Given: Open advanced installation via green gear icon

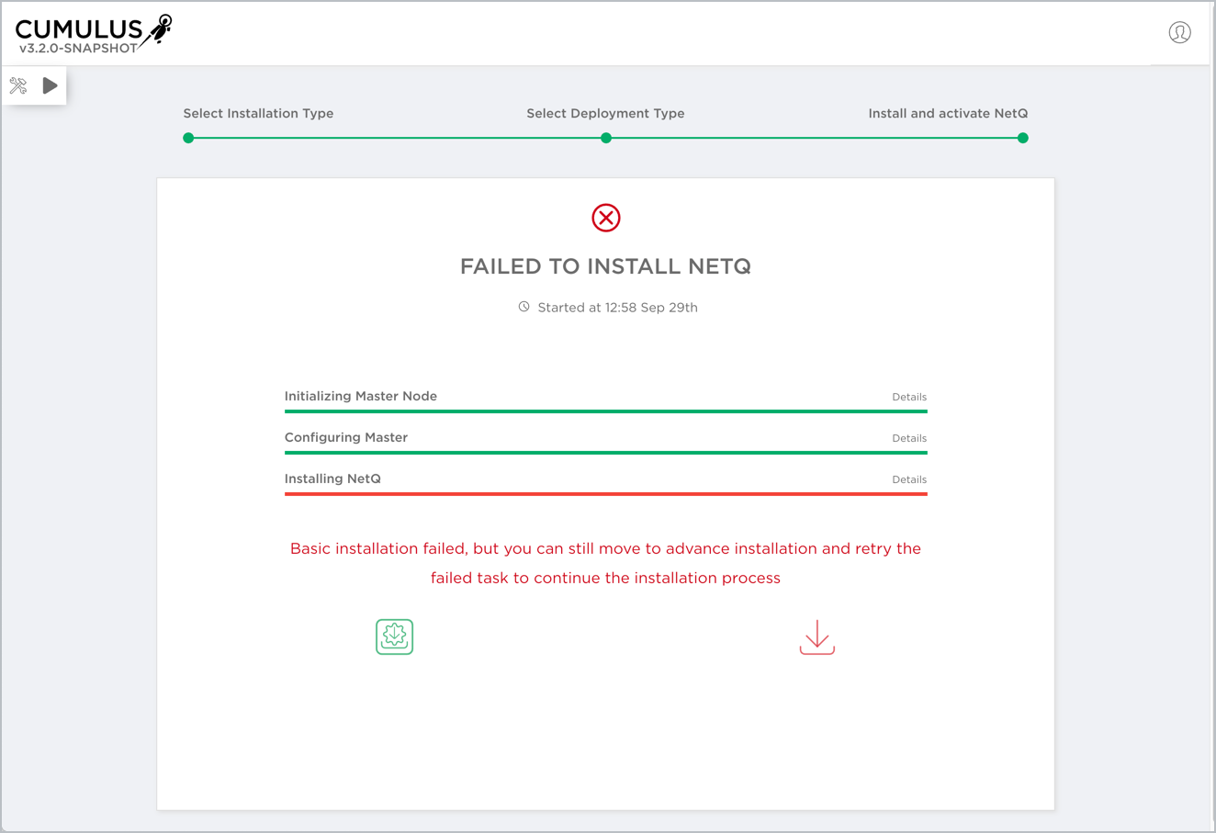Looking at the screenshot, I should click(x=394, y=636).
